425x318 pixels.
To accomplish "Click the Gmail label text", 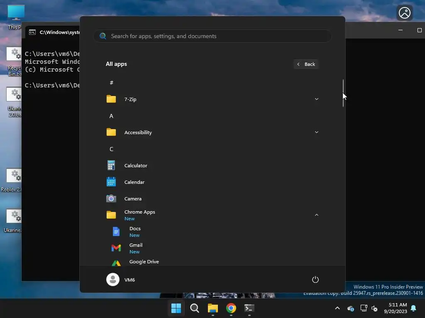I will click(136, 245).
